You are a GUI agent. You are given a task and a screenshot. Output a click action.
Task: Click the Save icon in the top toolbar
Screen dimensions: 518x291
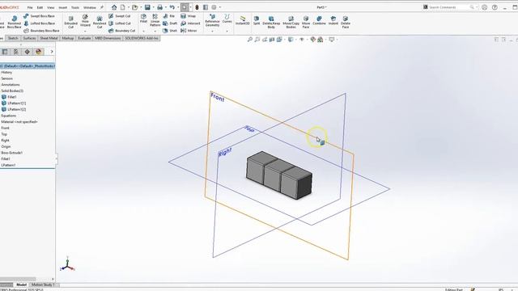[147, 7]
